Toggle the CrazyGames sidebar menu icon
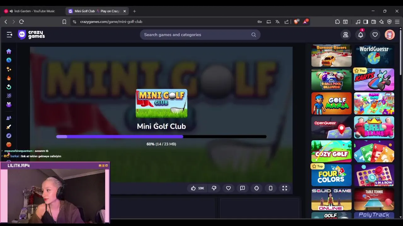This screenshot has height=226, width=403. [9, 35]
